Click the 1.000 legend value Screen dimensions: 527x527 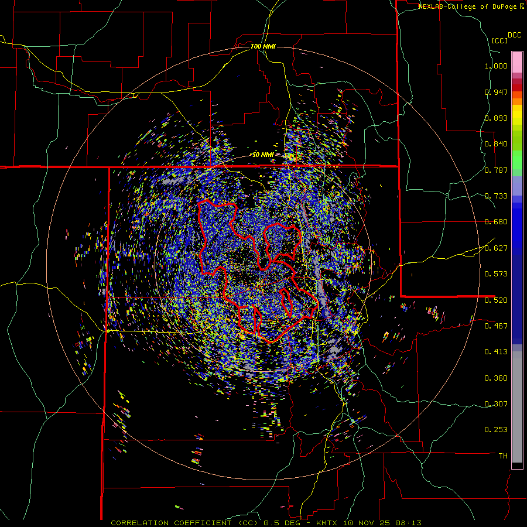[x=496, y=66]
